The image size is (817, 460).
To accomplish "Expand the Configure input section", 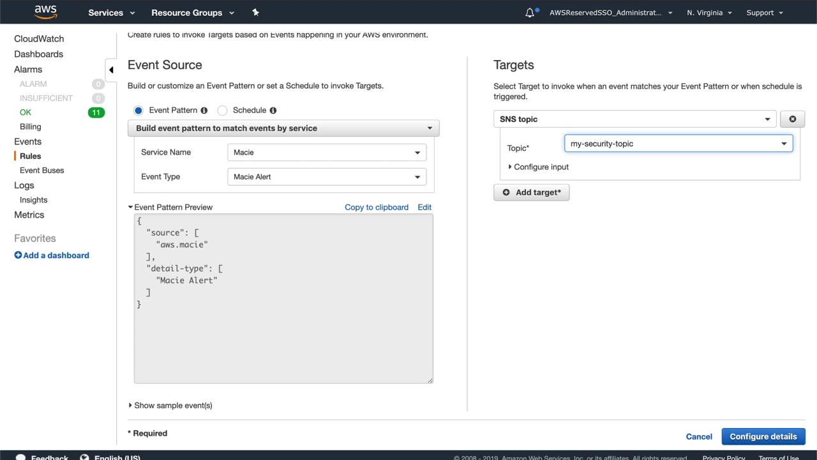I will coord(540,167).
